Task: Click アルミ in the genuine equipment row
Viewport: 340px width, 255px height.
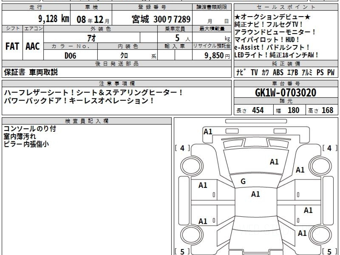Action: (x=307, y=73)
